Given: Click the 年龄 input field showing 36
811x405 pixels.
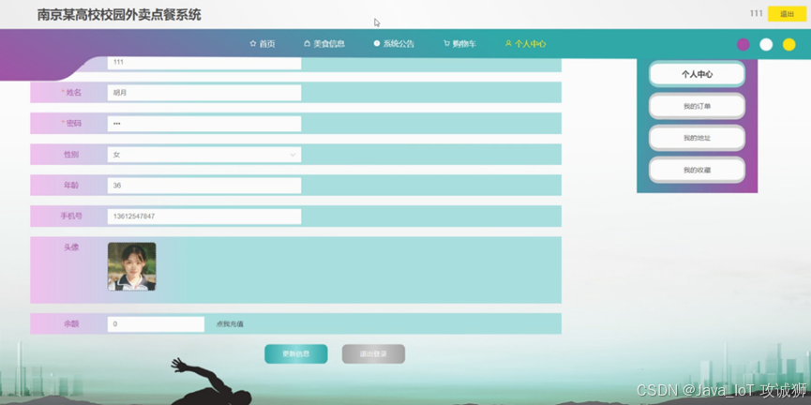Looking at the screenshot, I should [x=204, y=186].
